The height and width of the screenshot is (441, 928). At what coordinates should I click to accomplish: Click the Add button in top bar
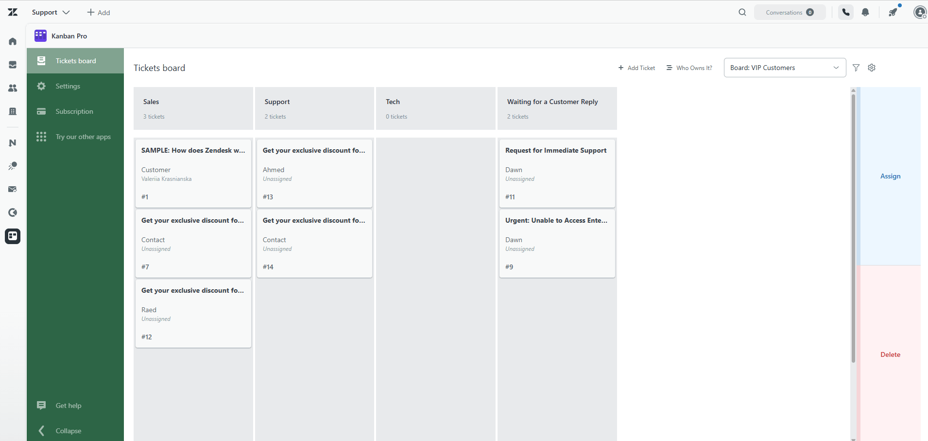coord(99,12)
